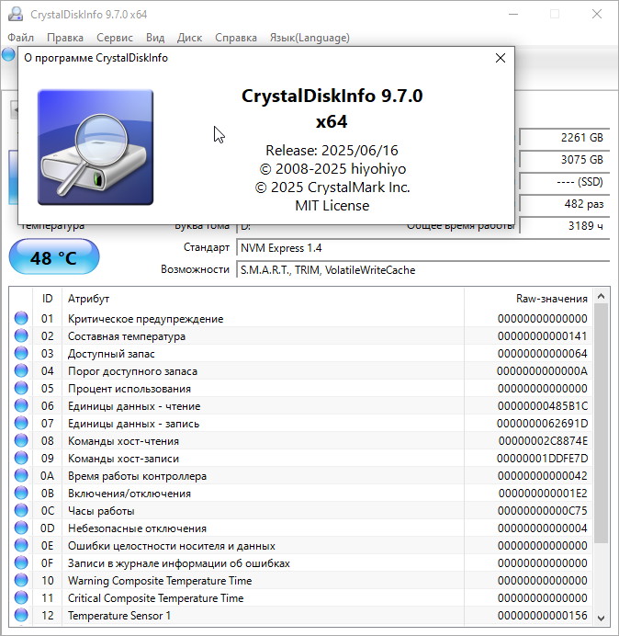This screenshot has height=636, width=619.
Task: Click status orb for Время работы контроллера
Action: pyautogui.click(x=21, y=475)
